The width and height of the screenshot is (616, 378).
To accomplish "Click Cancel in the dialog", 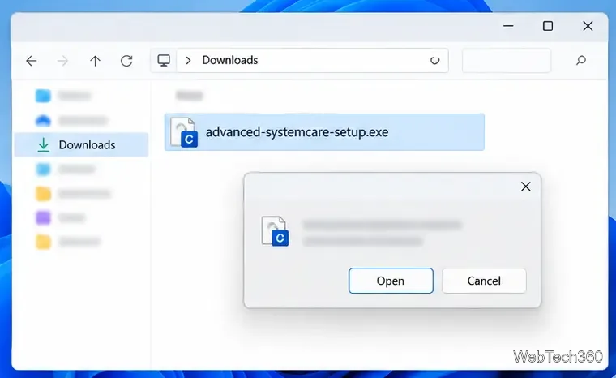I will [484, 281].
